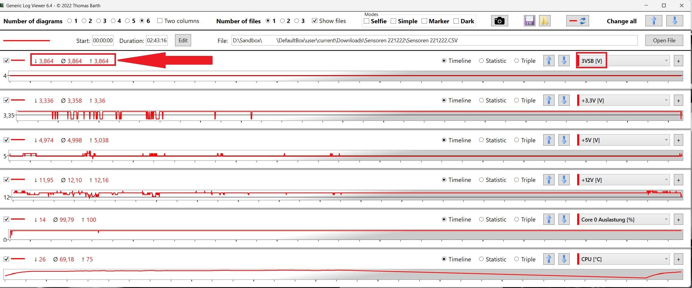Image resolution: width=692 pixels, height=288 pixels.
Task: Click the yellow folder open icon
Action: 545,21
